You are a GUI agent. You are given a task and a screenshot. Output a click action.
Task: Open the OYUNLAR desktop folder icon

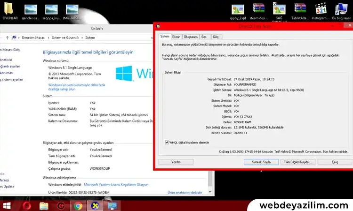[x=9, y=10]
